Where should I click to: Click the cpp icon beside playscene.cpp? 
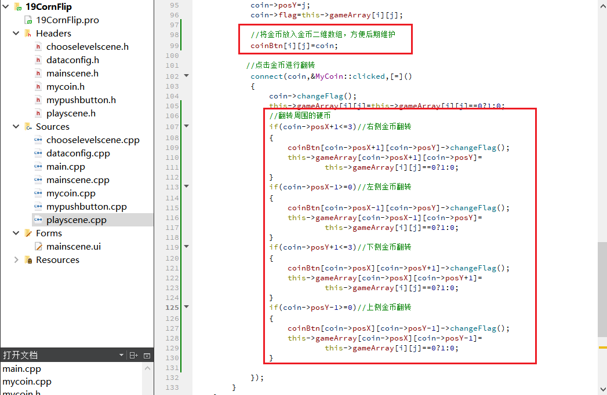point(38,220)
